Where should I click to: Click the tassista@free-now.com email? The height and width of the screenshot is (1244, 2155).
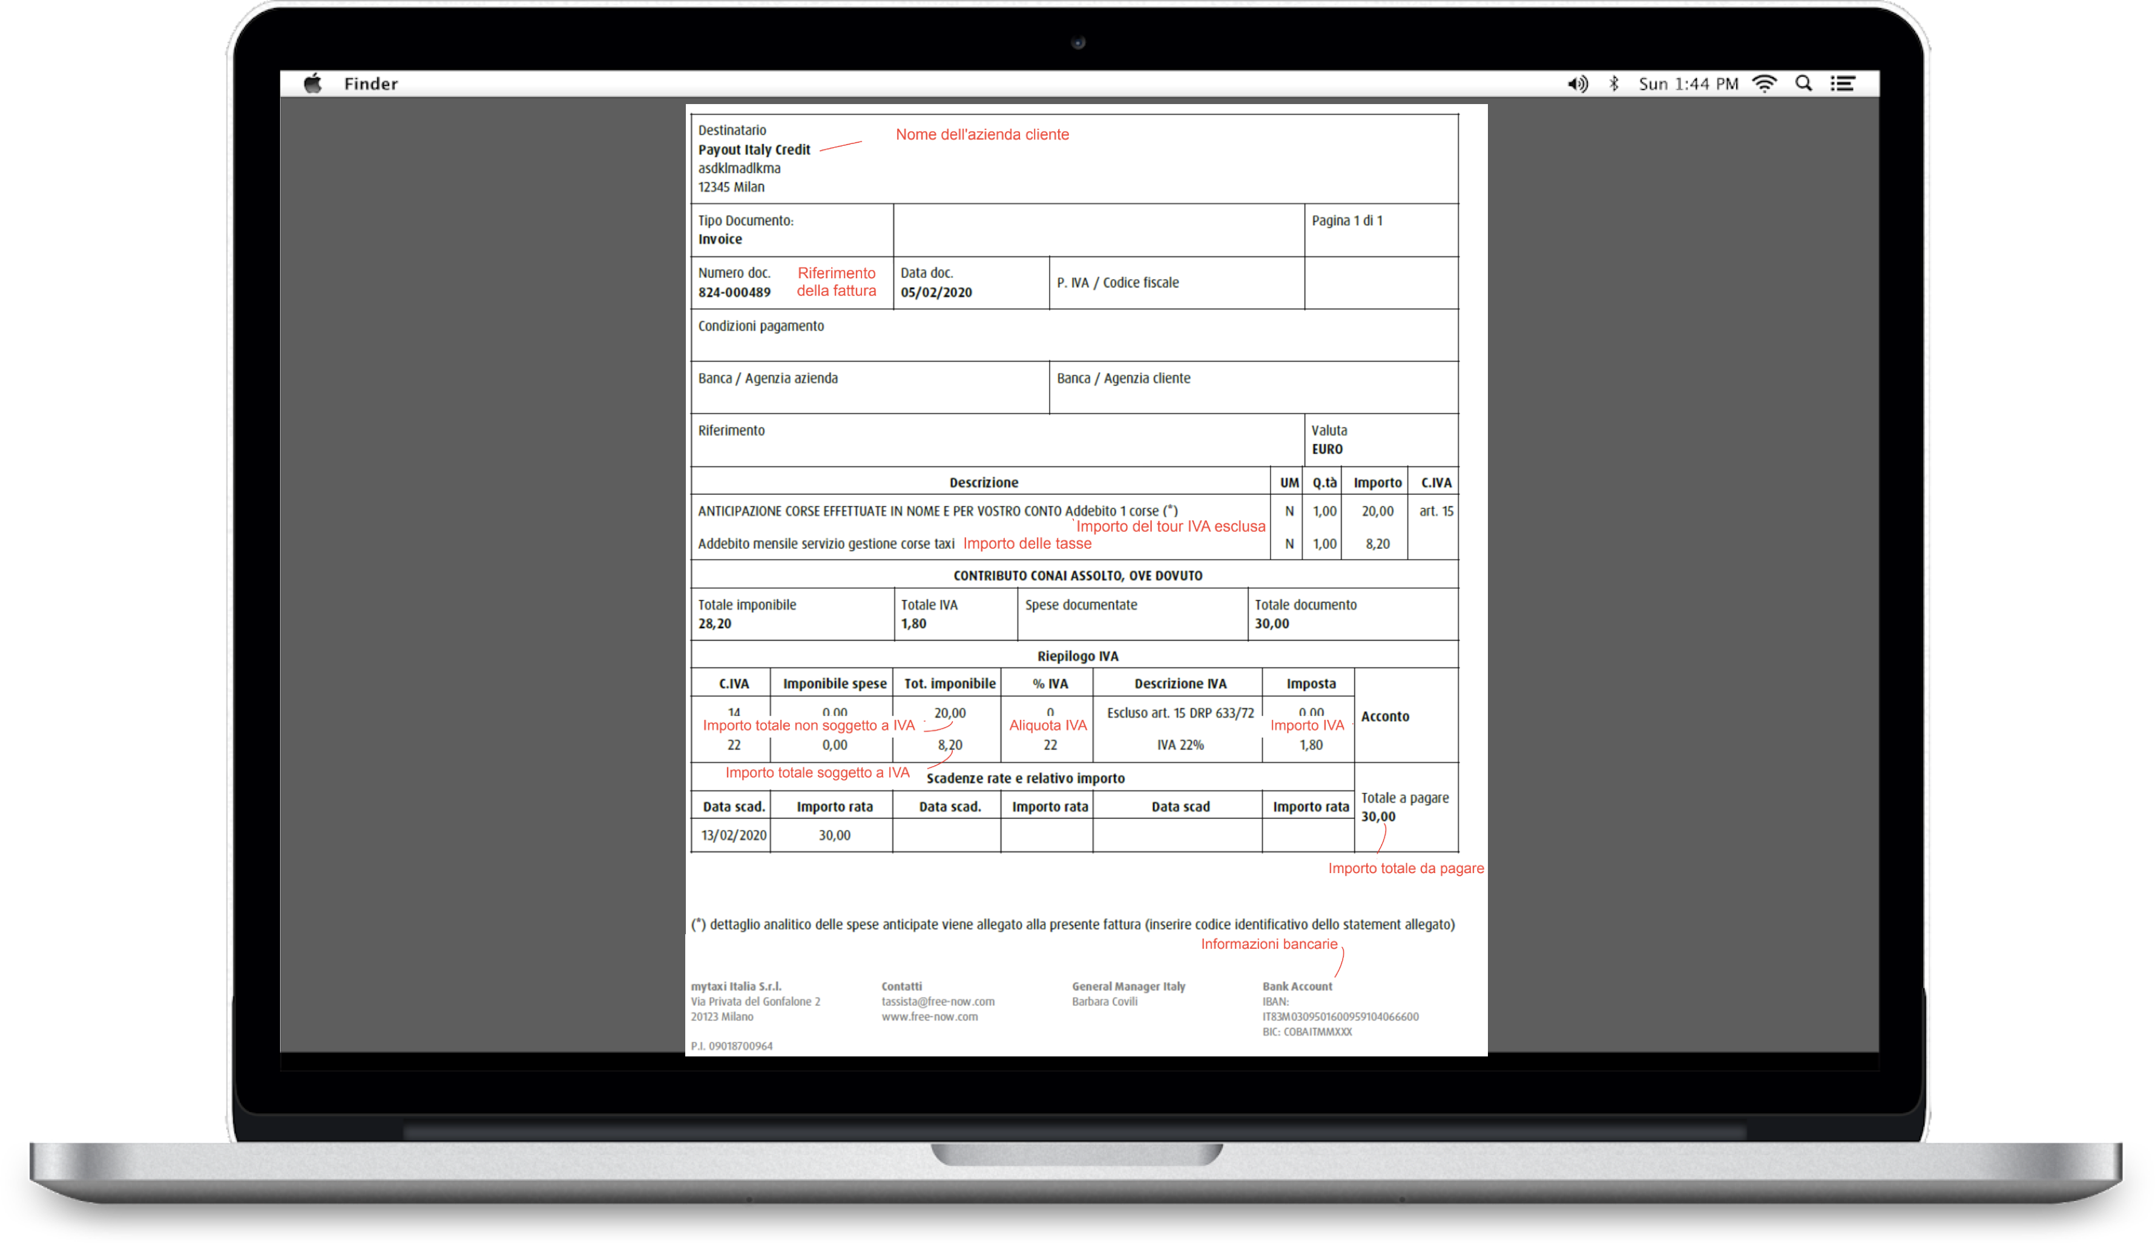pos(938,1002)
